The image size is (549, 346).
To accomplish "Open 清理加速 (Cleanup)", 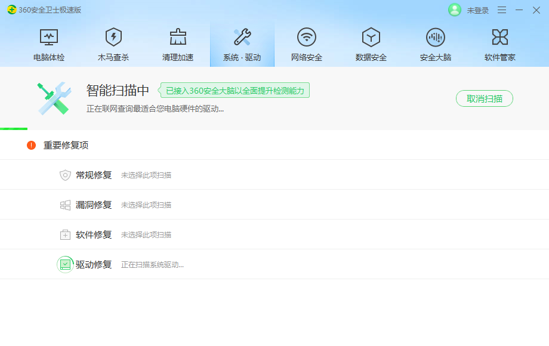I will coord(177,43).
